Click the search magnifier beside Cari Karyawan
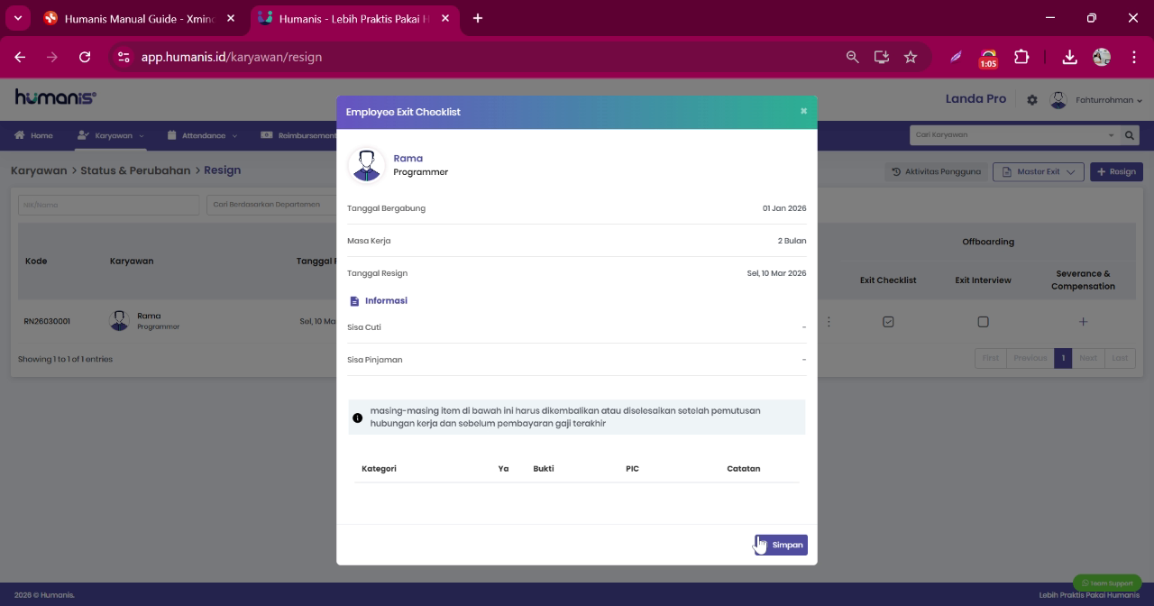Viewport: 1154px width, 606px height. pos(1130,135)
